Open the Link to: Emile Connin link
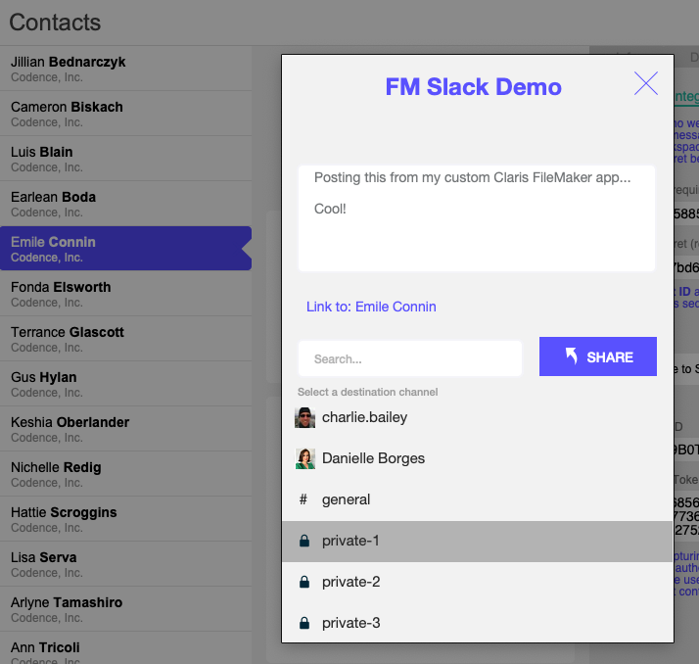Viewport: 699px width, 664px height. 371,307
